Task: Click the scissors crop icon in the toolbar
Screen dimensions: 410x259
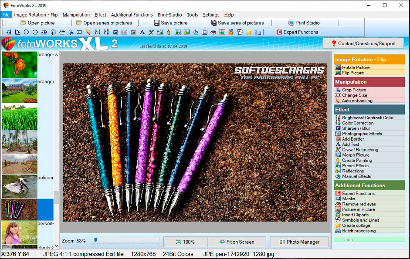Action: tap(71, 32)
